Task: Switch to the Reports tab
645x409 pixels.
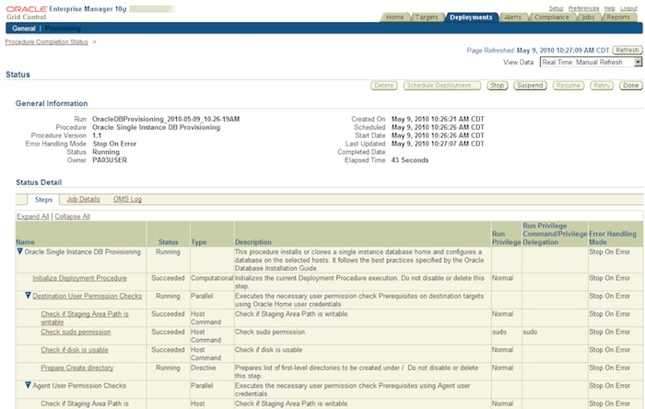Action: (x=618, y=18)
